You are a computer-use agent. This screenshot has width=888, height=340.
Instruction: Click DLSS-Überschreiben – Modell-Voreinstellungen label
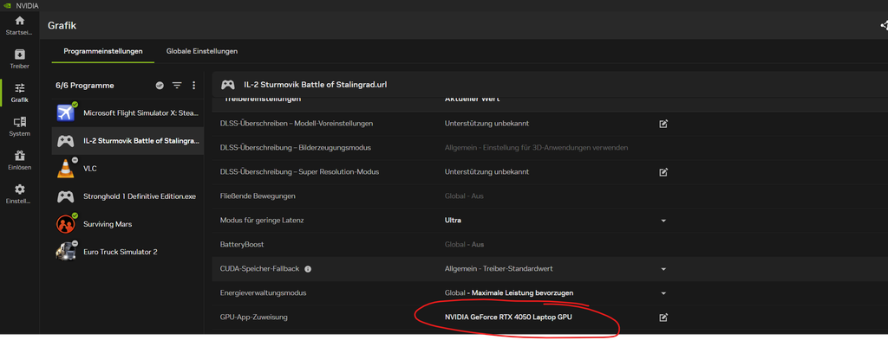(x=297, y=123)
